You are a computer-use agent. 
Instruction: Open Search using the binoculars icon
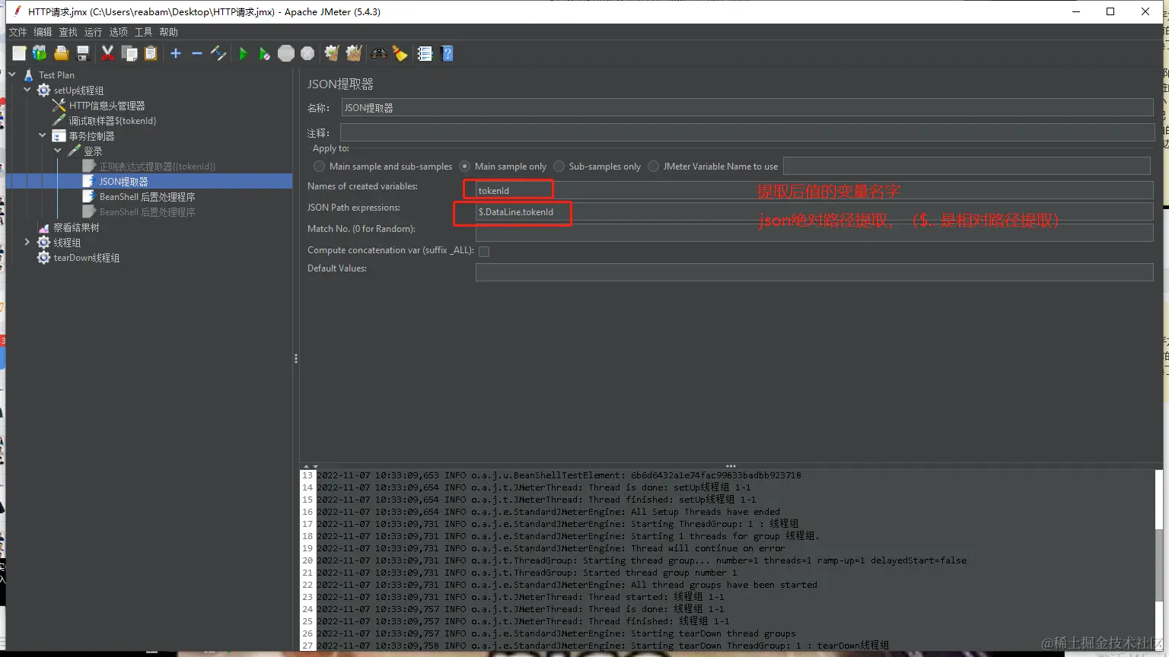[378, 53]
